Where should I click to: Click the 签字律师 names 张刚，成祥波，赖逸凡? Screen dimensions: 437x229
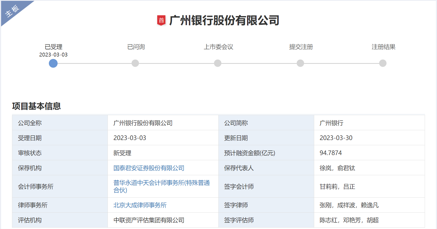pyautogui.click(x=349, y=205)
